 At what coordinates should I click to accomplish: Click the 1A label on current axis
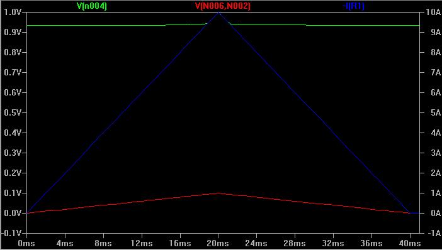click(x=436, y=193)
